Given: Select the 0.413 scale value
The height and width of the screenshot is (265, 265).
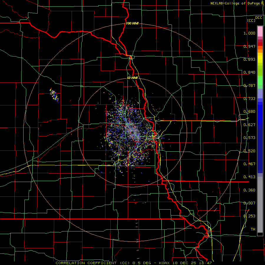Looking at the screenshot, I should 249,177.
